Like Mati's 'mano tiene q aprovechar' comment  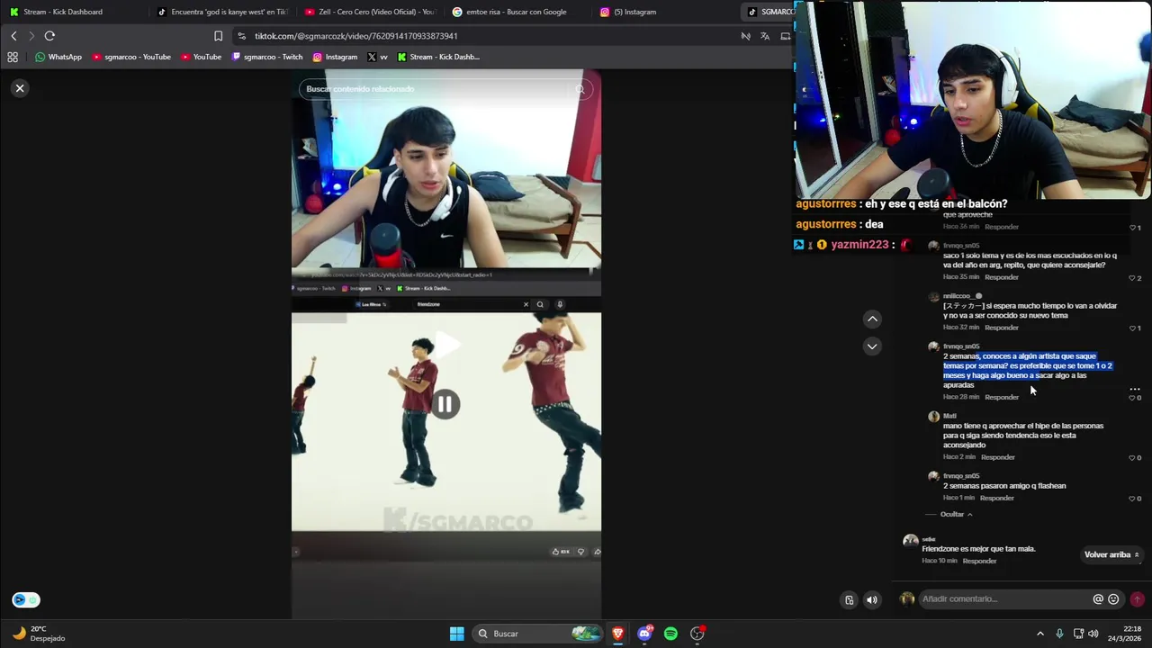pos(1134,458)
